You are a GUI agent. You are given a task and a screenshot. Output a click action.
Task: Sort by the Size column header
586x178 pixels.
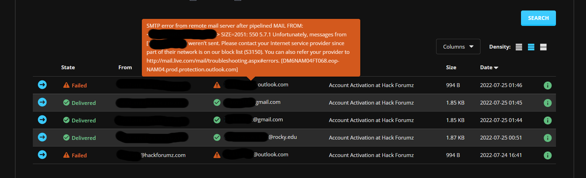pos(451,67)
